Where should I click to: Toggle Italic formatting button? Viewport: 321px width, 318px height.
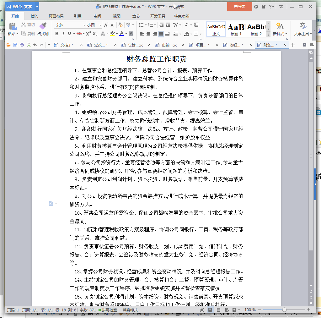63,34
